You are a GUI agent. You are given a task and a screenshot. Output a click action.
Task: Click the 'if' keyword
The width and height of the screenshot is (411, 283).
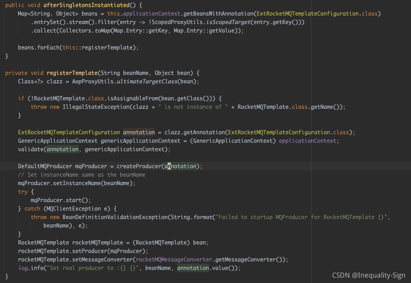[x=21, y=99]
